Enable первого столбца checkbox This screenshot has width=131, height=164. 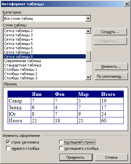pyautogui.click(x=8, y=148)
